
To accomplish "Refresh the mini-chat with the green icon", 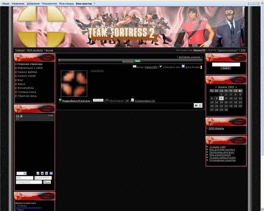I will (38, 173).
